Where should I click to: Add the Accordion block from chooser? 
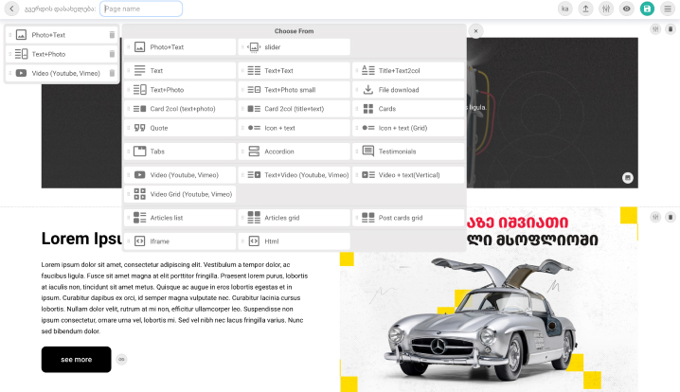[294, 151]
